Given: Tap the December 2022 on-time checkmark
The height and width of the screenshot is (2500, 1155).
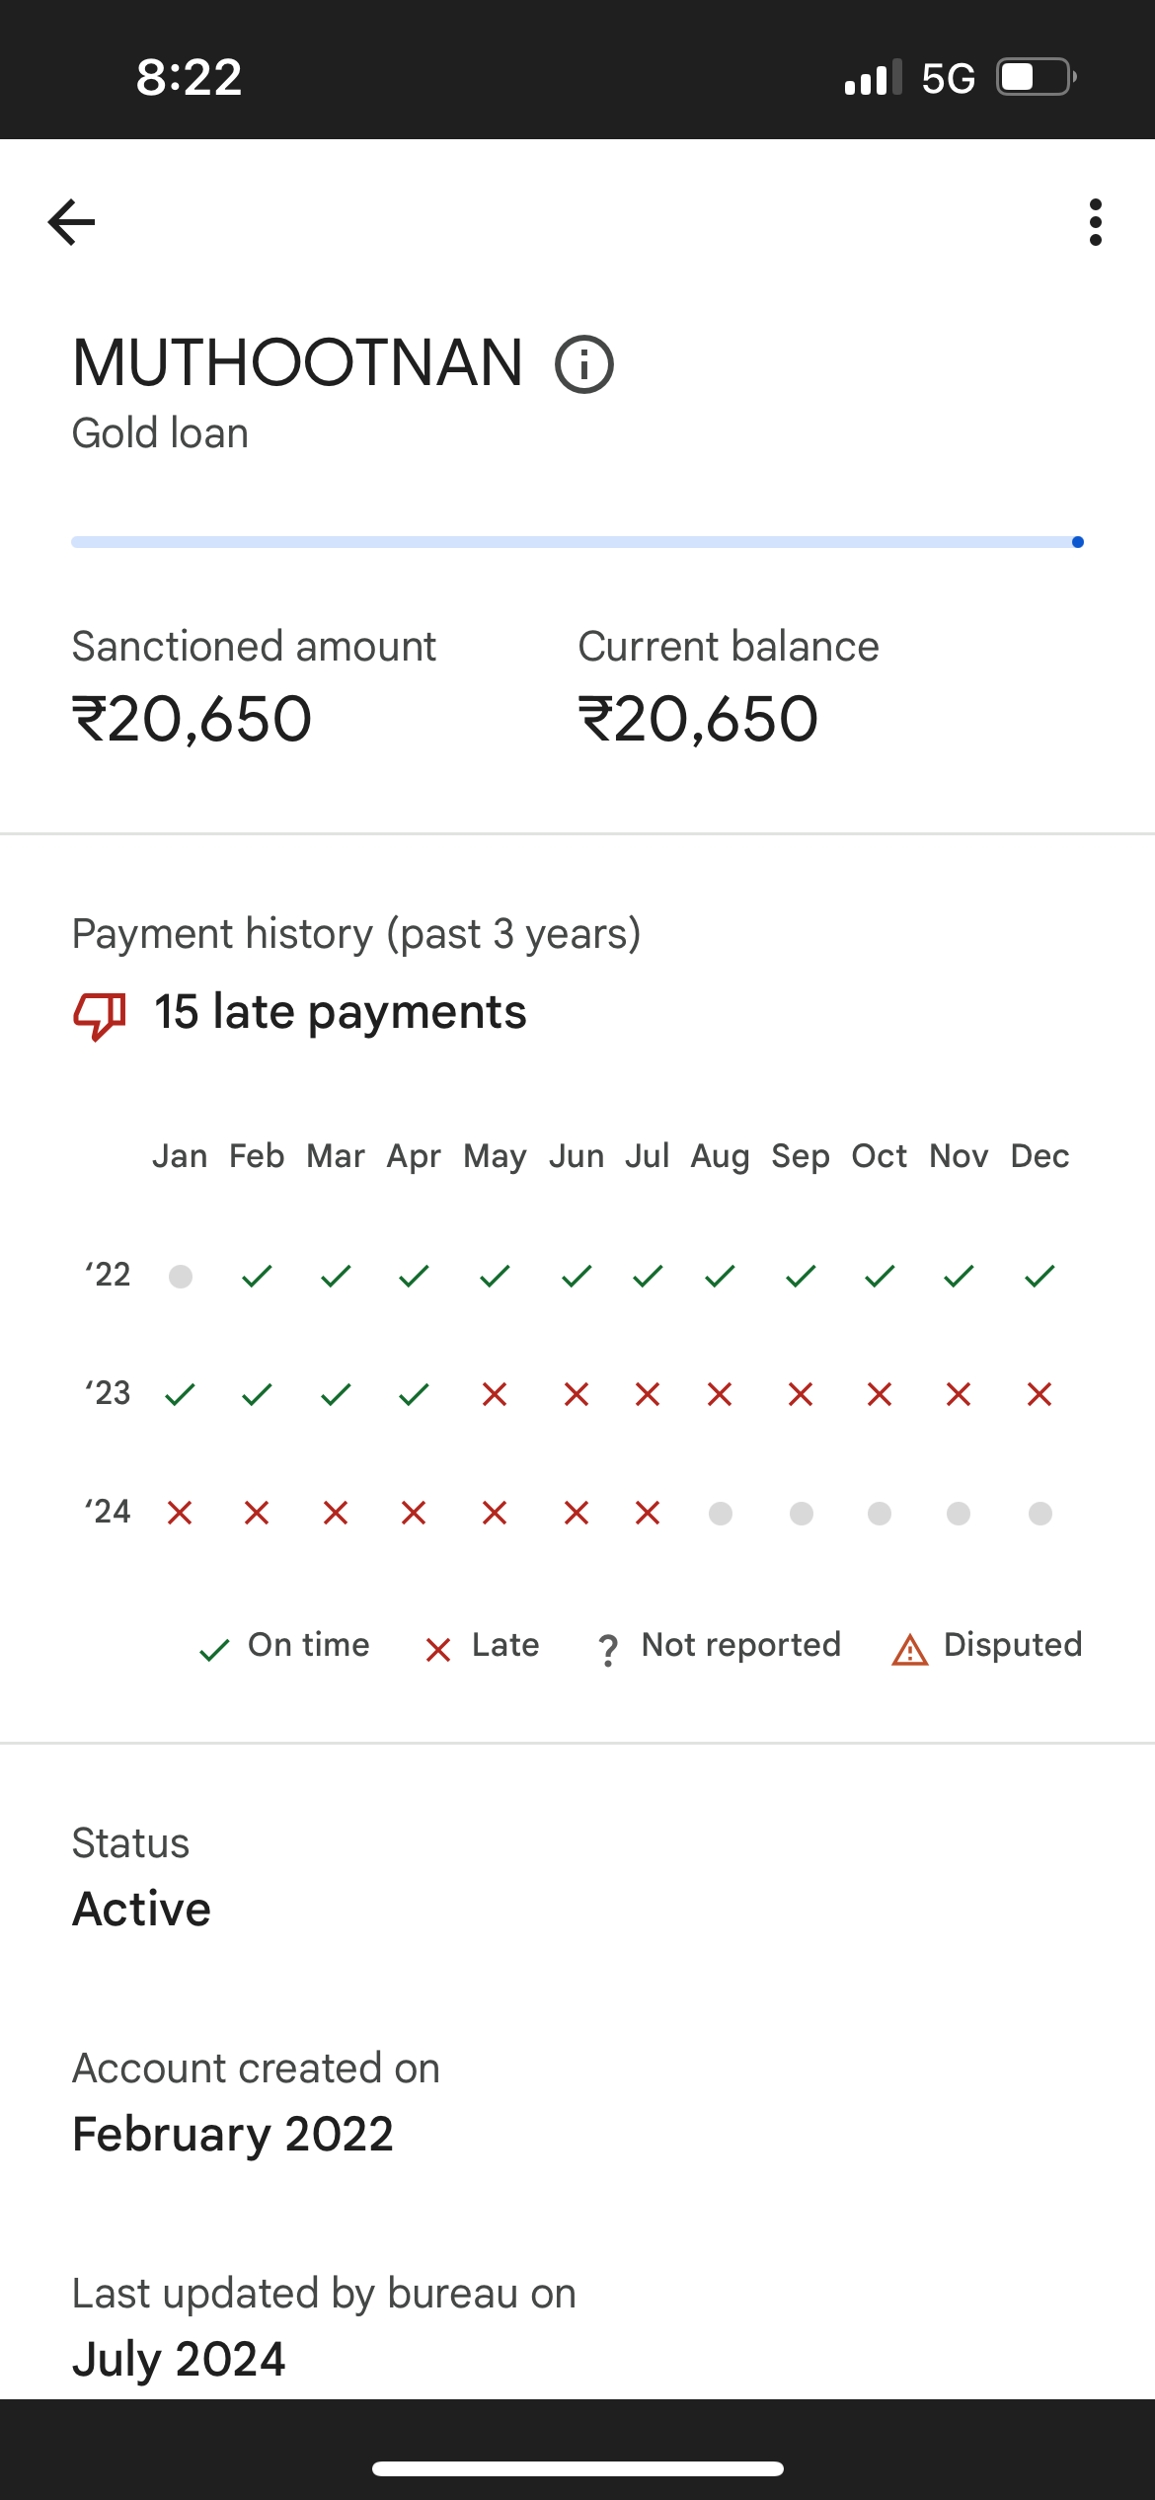Looking at the screenshot, I should click(x=1039, y=1277).
